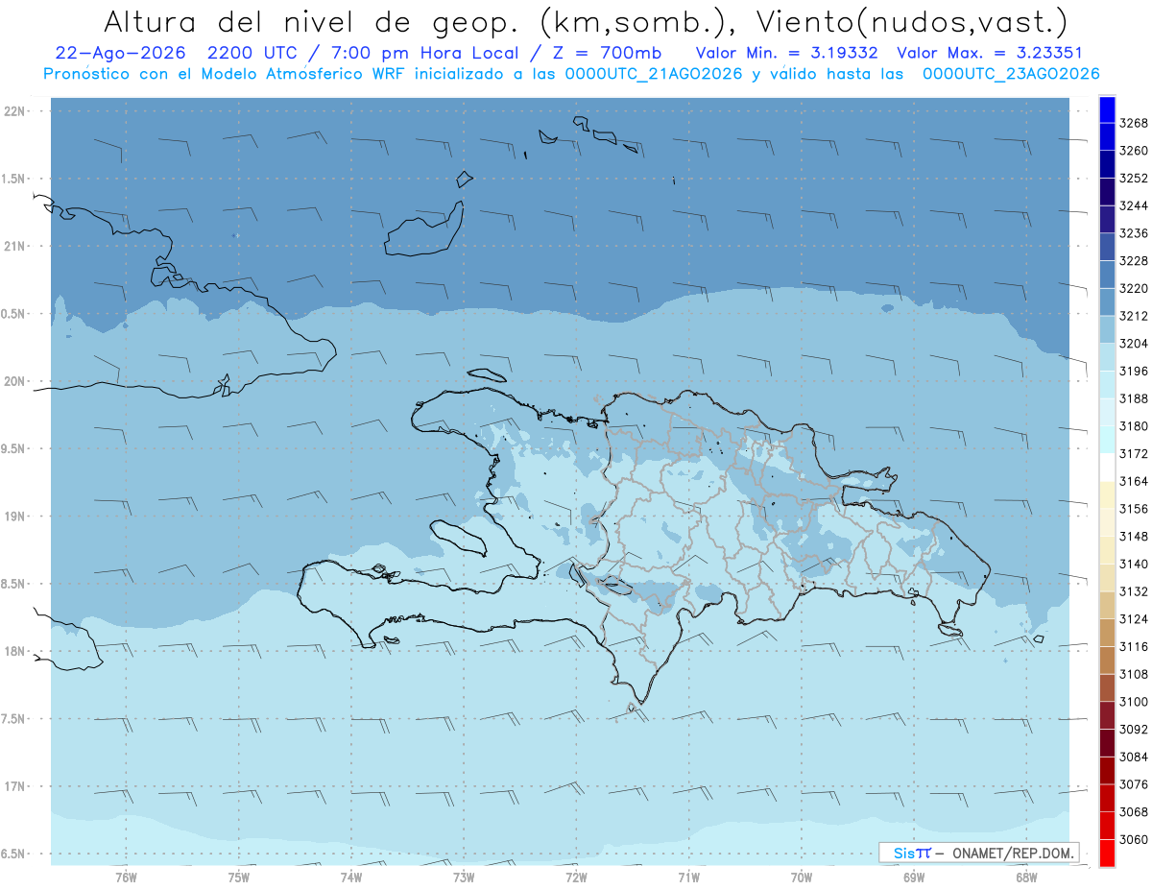This screenshot has height=890, width=1152.
Task: Click the dark red swatch between 3092 and 3084
Action: [1106, 743]
